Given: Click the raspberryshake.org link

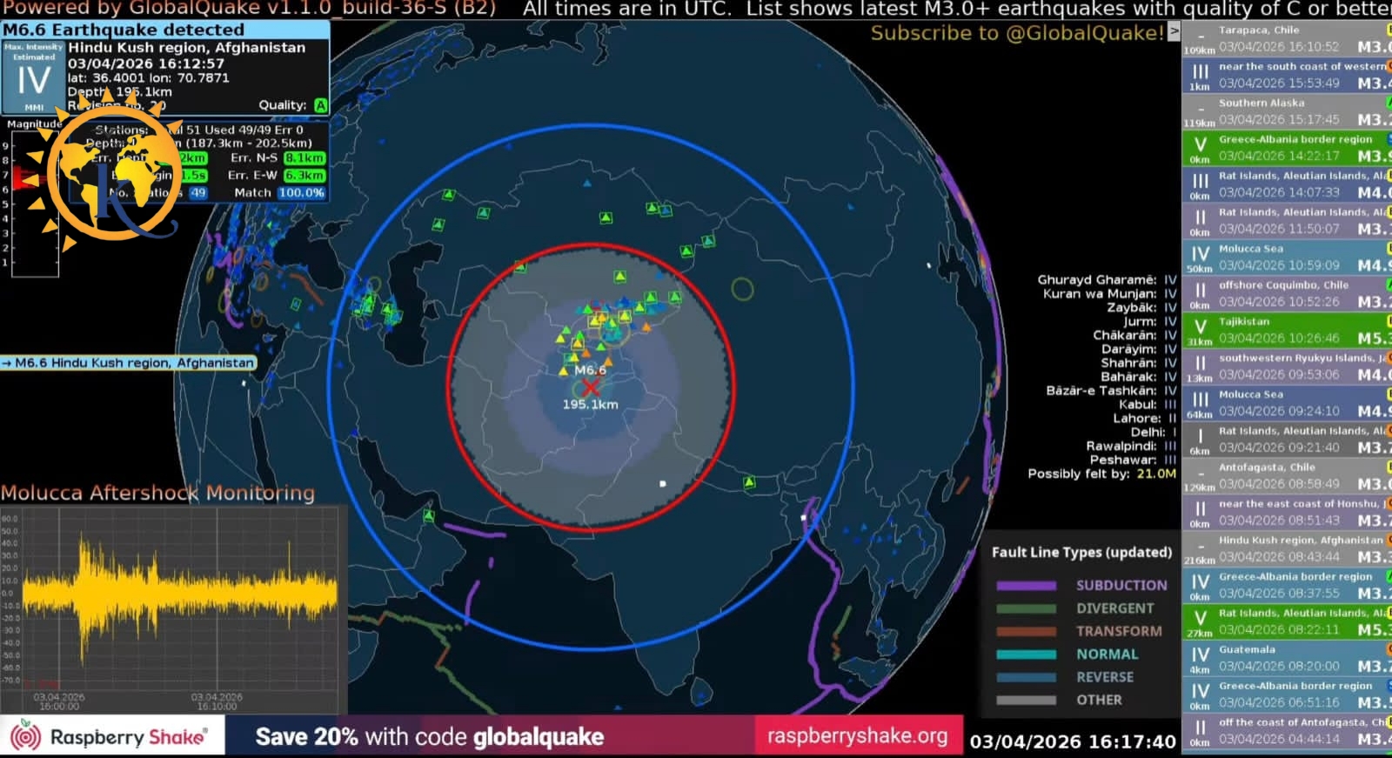Looking at the screenshot, I should (857, 736).
